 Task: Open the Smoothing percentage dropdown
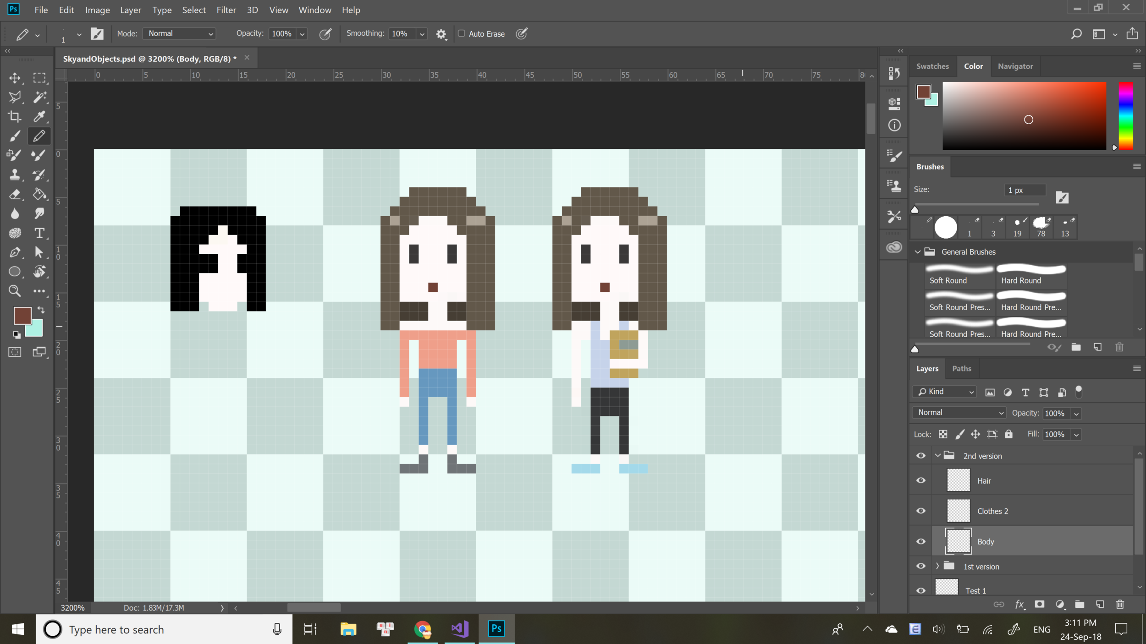pos(422,34)
